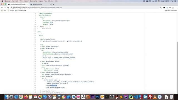The width and height of the screenshot is (178, 100).
Task: Open Keynote from the Dock
Action: pos(59,97)
